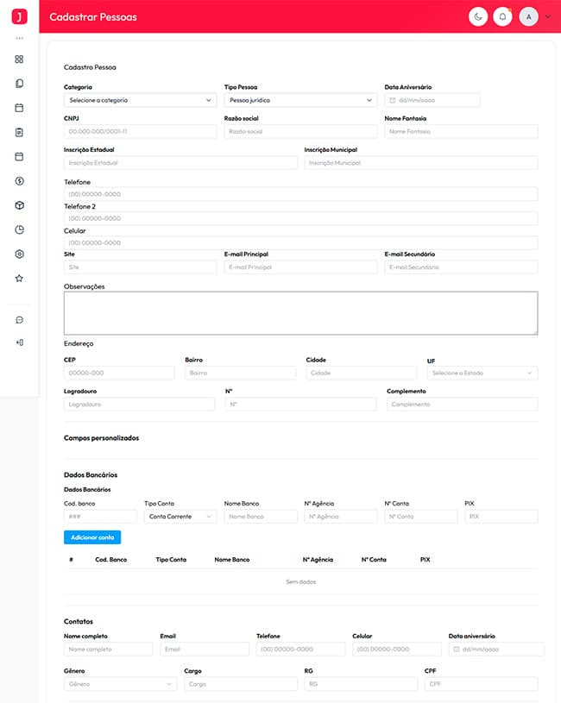Open the financial lightning-circle sidebar icon

tap(19, 180)
